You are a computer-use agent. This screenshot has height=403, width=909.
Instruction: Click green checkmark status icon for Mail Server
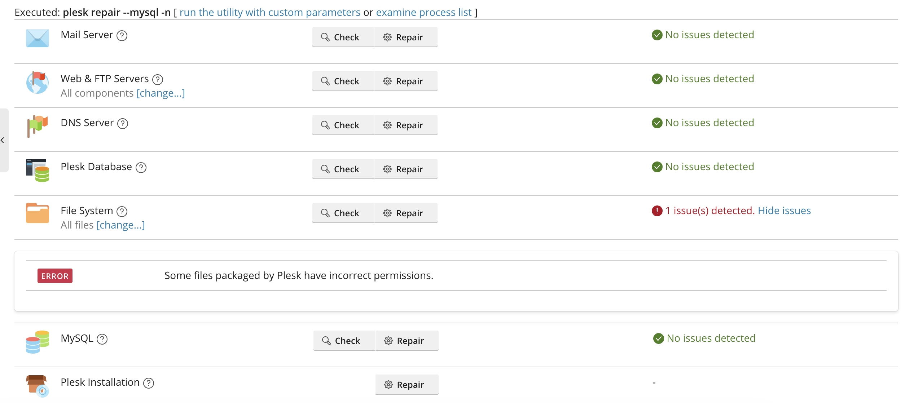(657, 35)
